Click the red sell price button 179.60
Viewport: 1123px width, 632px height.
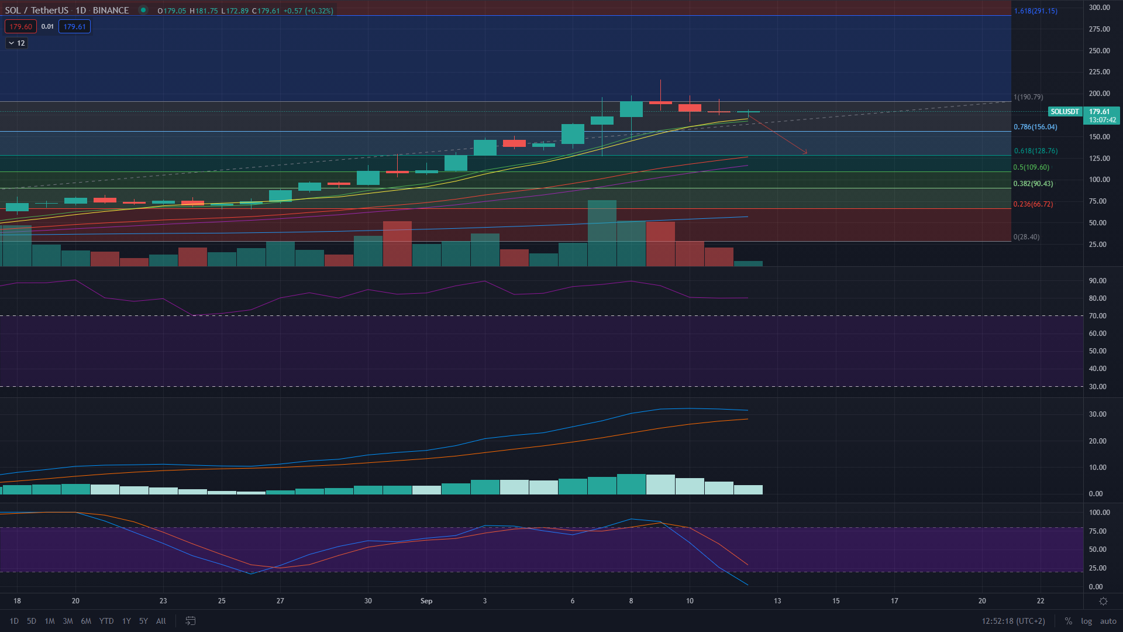20,26
